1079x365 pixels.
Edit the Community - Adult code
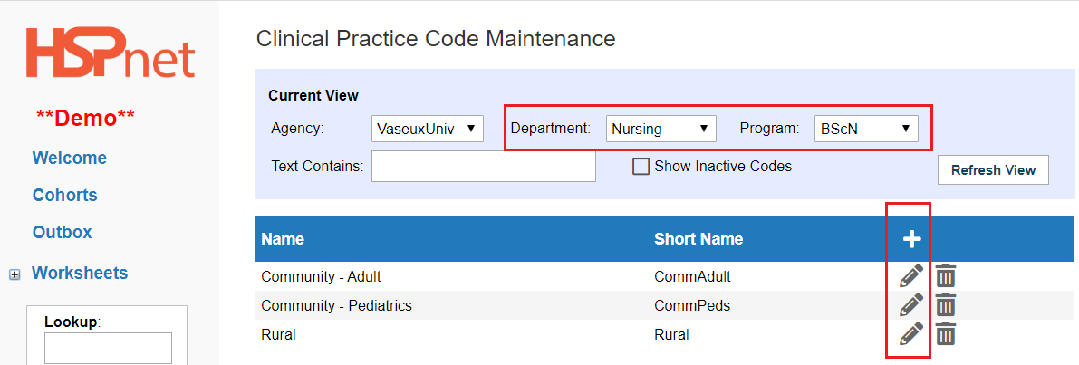click(911, 275)
